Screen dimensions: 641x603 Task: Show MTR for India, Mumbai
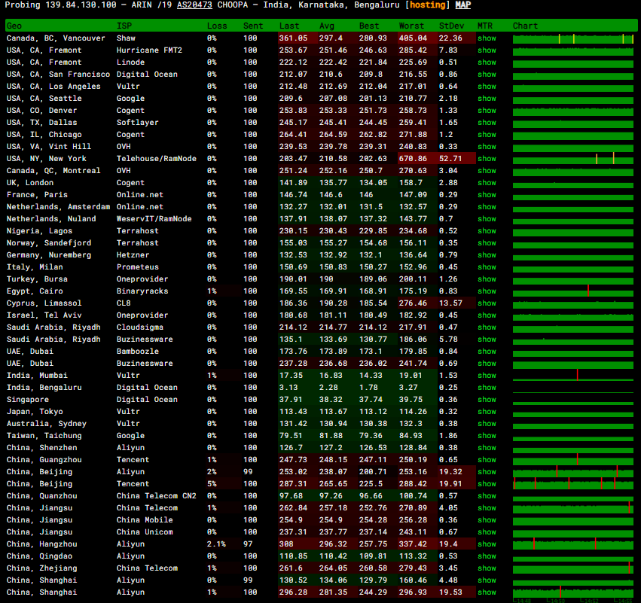[487, 376]
